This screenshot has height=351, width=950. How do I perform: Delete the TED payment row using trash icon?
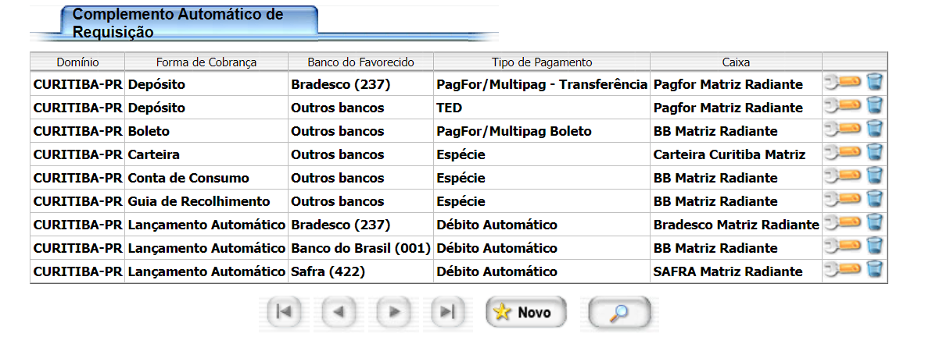coord(875,107)
